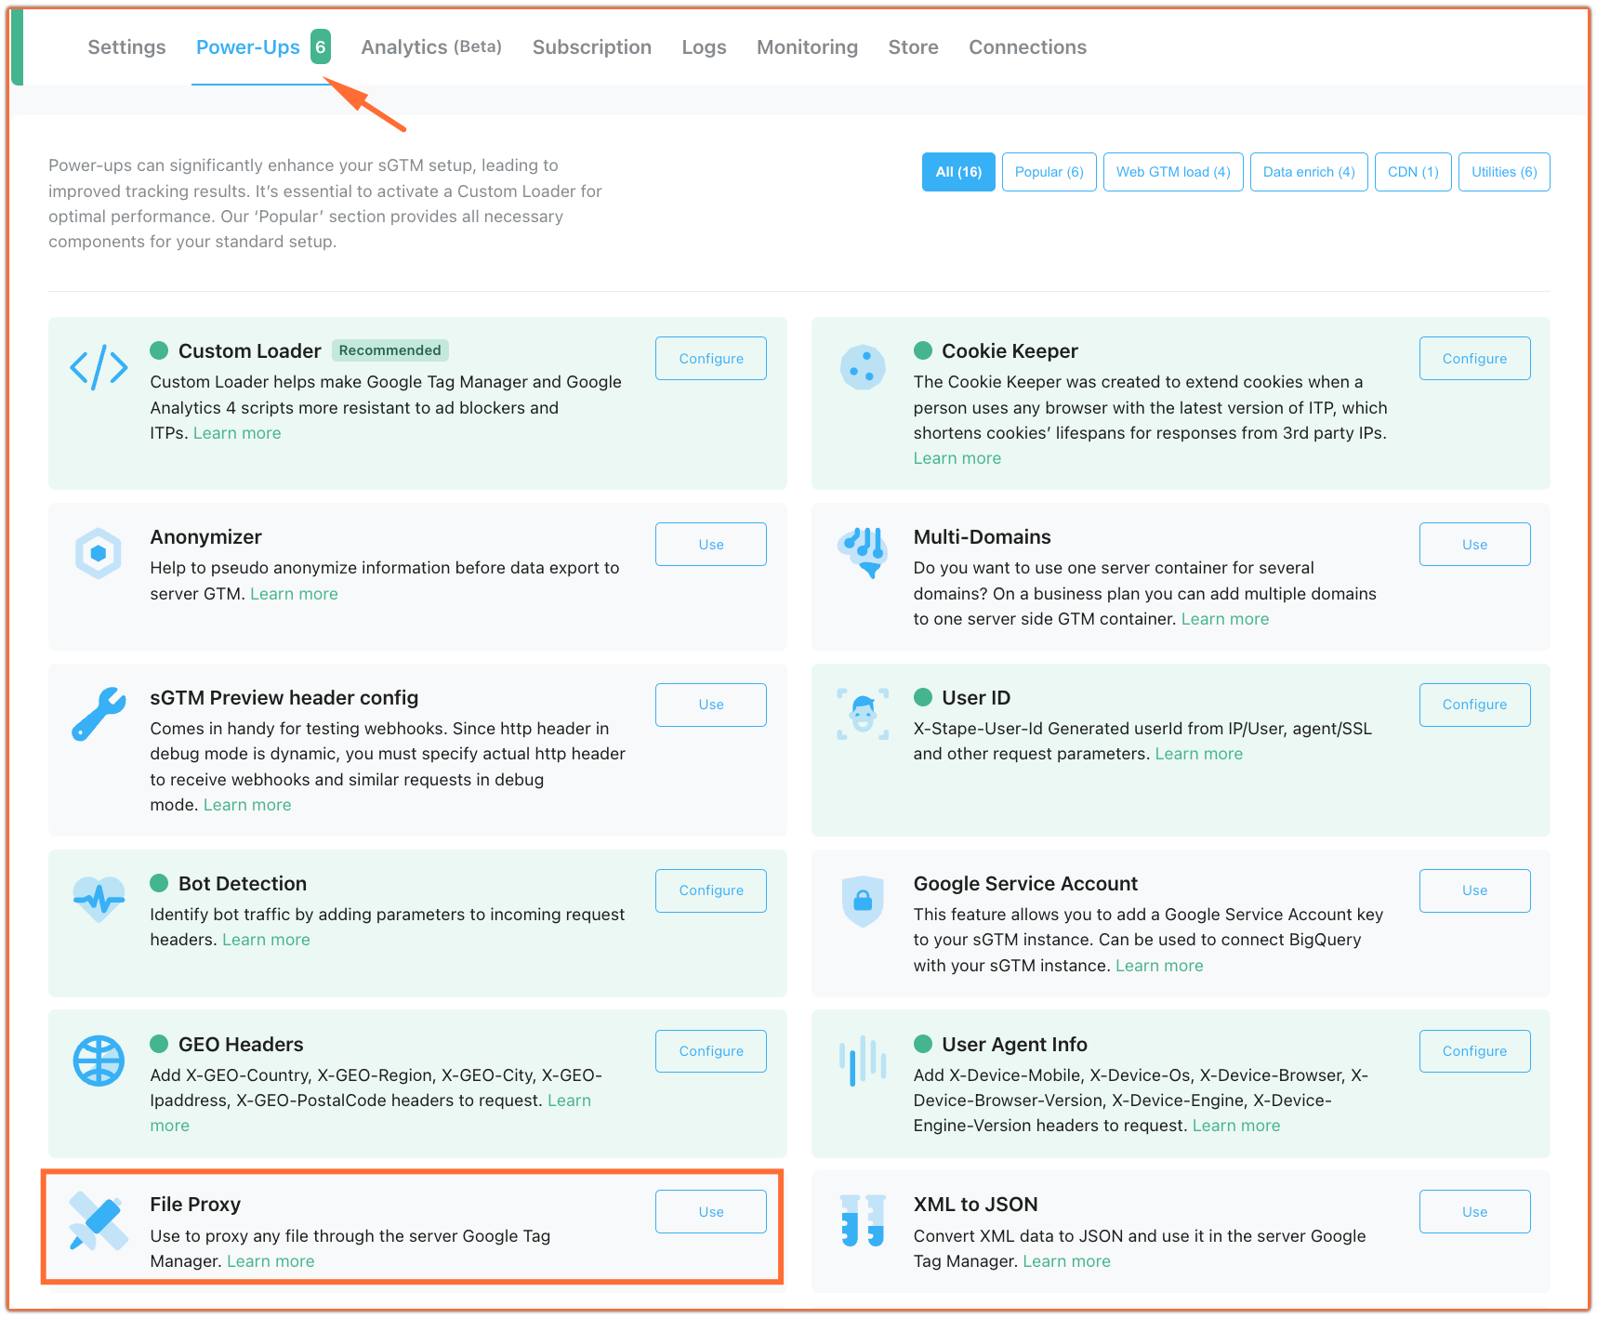Click the Google Service Account shield icon

coord(862,900)
